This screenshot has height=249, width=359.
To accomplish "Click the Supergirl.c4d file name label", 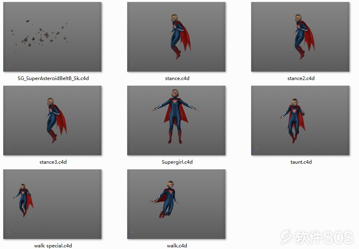I will click(177, 162).
